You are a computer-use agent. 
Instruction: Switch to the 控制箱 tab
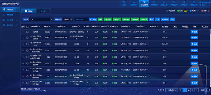(28, 11)
